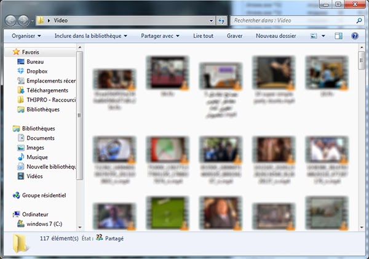The height and width of the screenshot is (259, 369).
Task: Open Emplacements récents in Favoris
Action: (51, 81)
